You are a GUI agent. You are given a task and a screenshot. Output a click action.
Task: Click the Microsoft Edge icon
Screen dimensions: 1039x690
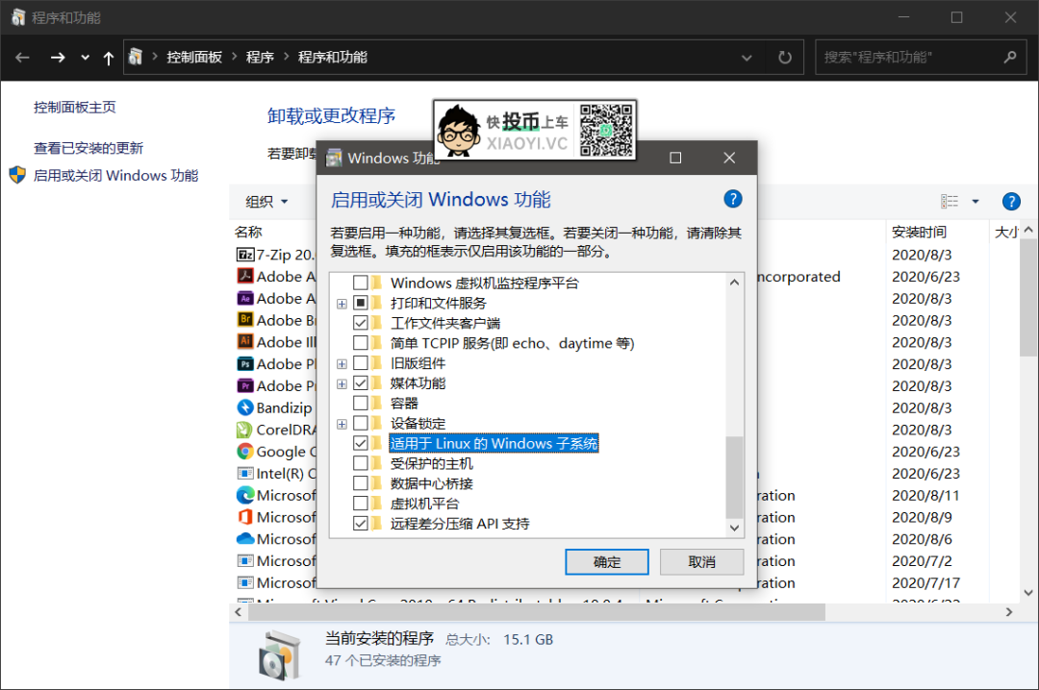click(x=245, y=495)
